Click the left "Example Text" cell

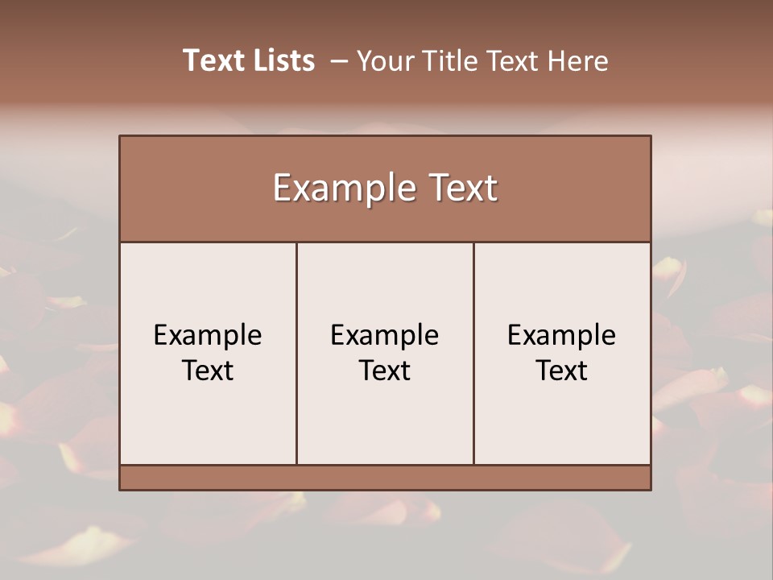coord(208,353)
